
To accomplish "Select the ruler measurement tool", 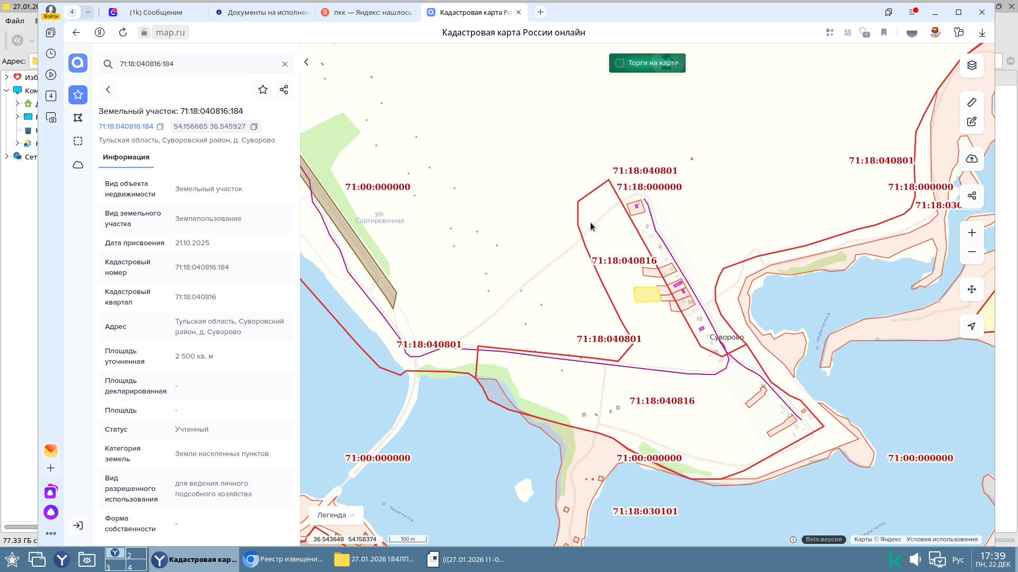I will click(x=971, y=102).
